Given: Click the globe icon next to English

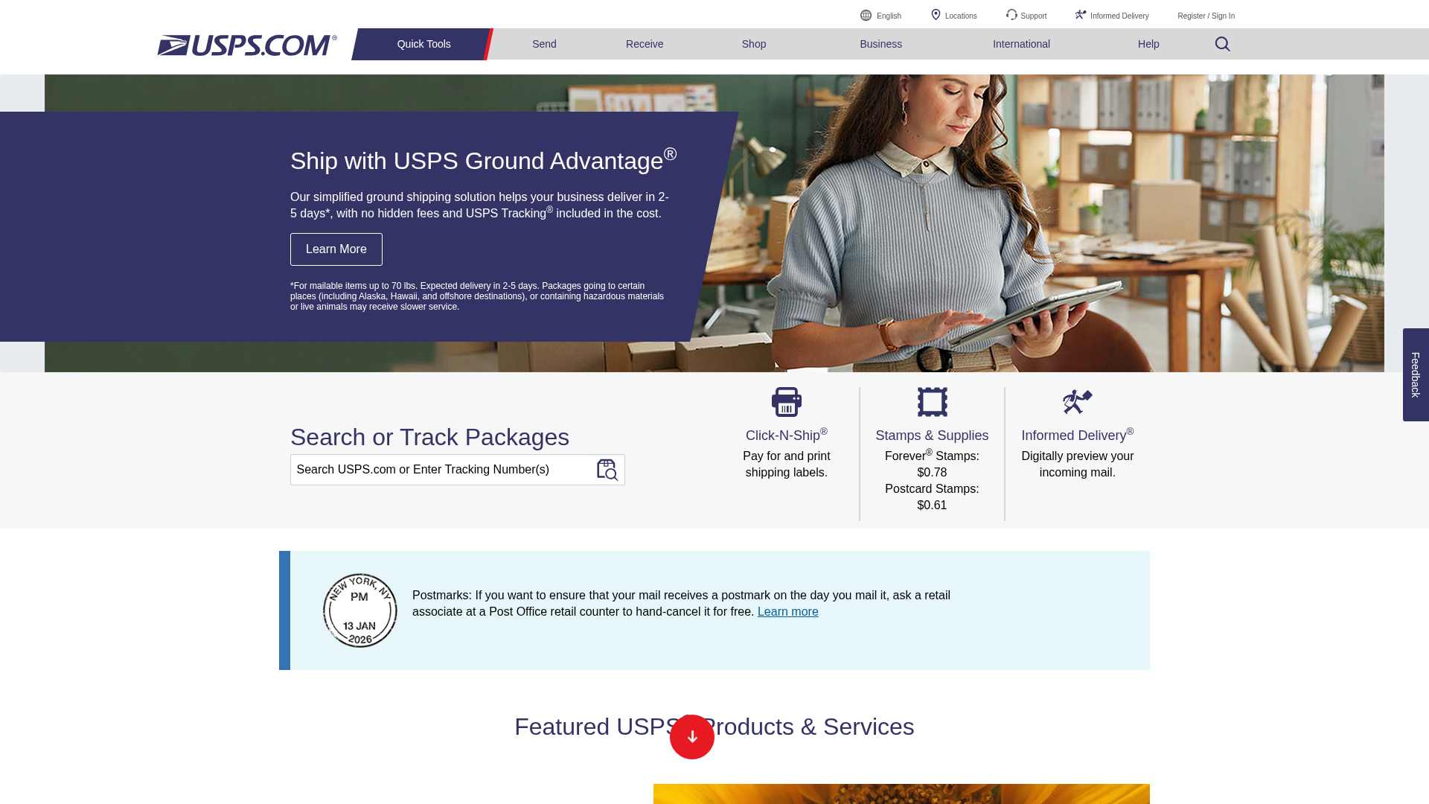Looking at the screenshot, I should pos(866,14).
